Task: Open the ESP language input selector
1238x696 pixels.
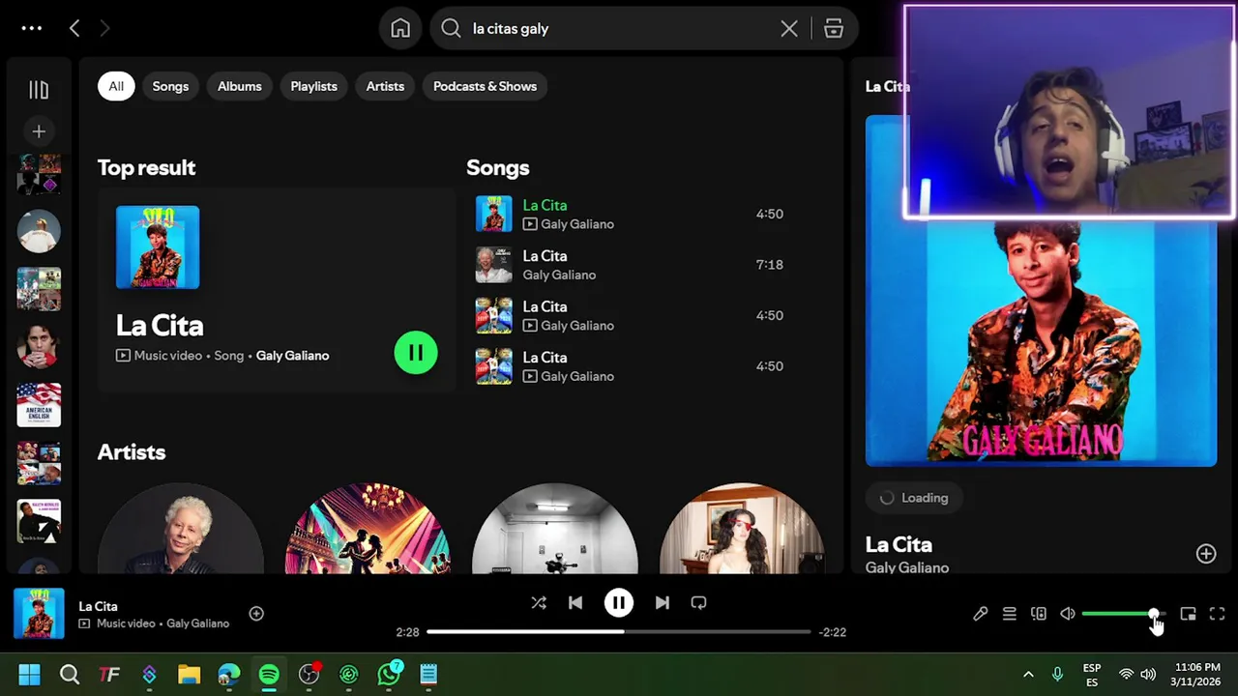Action: point(1092,675)
